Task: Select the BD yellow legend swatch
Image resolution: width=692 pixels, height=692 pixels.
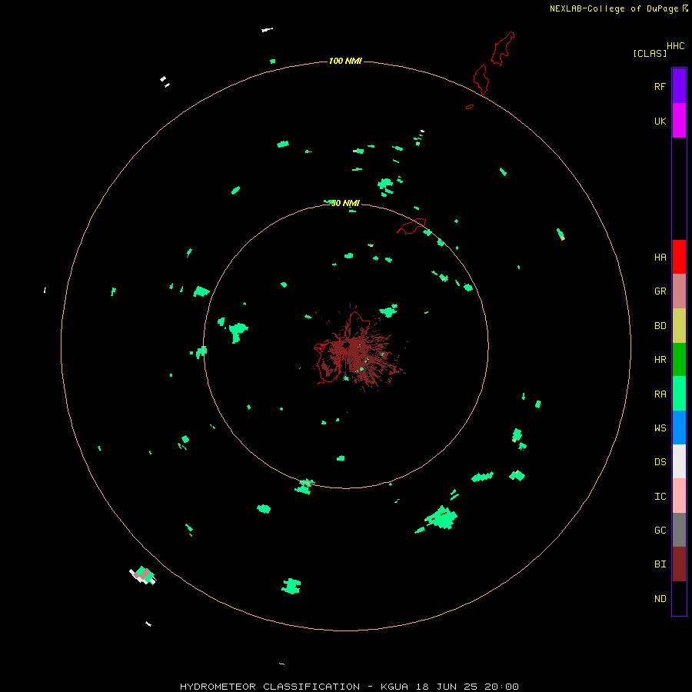Action: [679, 326]
